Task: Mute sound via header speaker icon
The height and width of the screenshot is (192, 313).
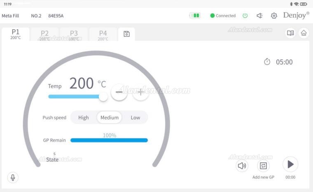Action: (259, 16)
